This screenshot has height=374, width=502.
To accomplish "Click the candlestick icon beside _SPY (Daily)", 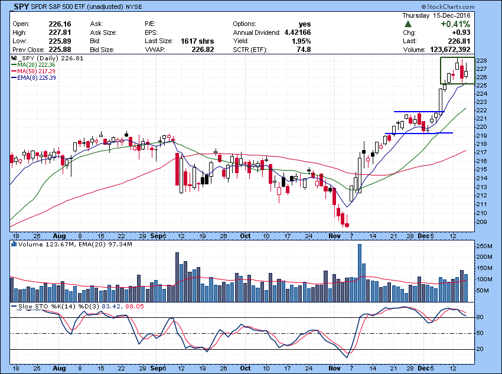I will [x=14, y=58].
